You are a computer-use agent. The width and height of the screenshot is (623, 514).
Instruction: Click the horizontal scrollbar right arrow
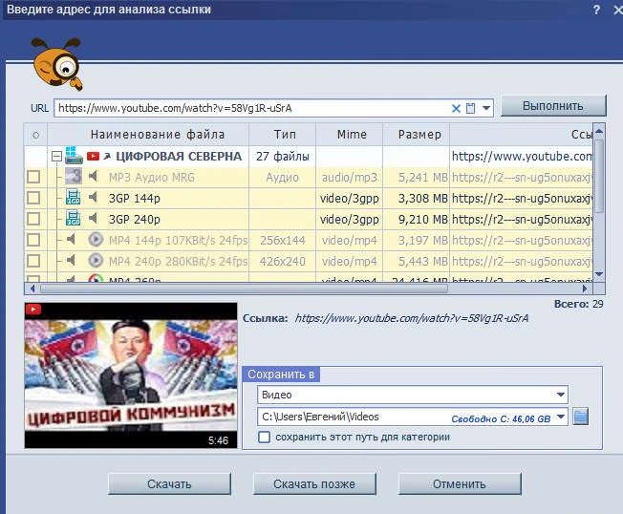pos(585,289)
